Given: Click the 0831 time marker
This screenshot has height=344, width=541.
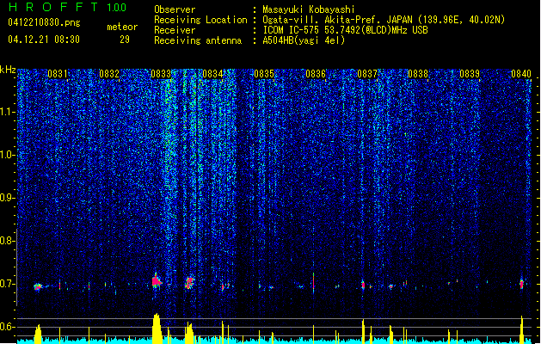Looking at the screenshot, I should coord(58,73).
